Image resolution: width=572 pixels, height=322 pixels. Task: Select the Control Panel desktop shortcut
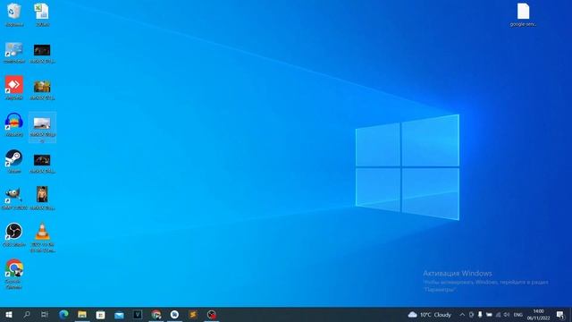14,53
